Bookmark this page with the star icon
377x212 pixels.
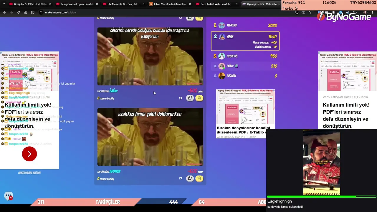pos(310,12)
